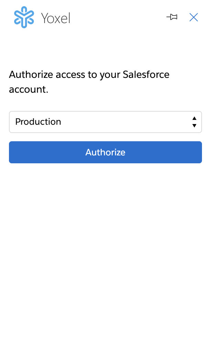Click the word Salesforce in the prompt
The image size is (213, 359).
click(x=146, y=75)
